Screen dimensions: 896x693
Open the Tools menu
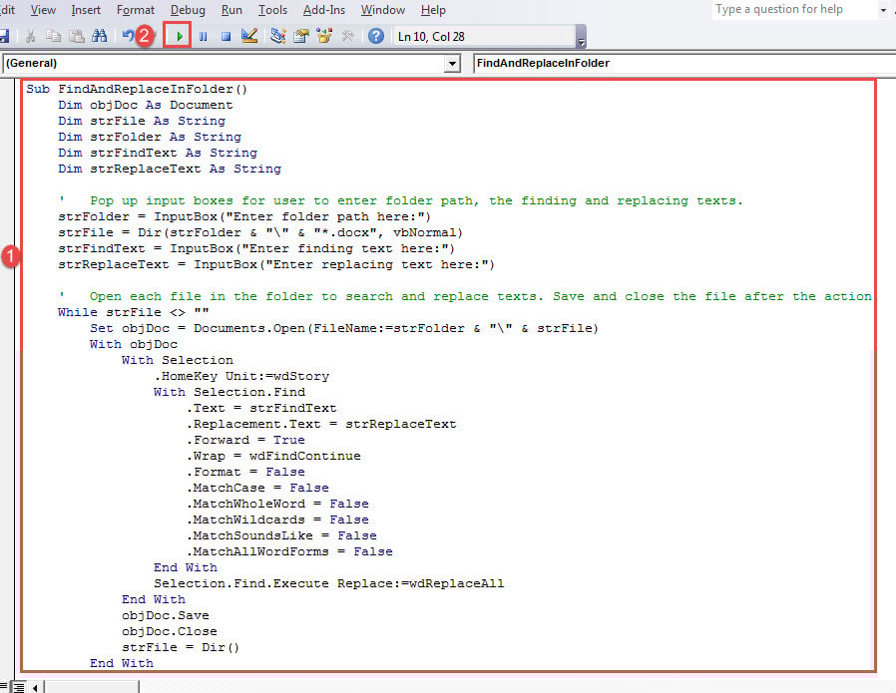coord(272,10)
